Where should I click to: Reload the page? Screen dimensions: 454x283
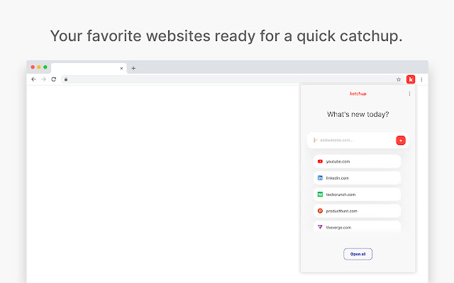click(x=53, y=79)
